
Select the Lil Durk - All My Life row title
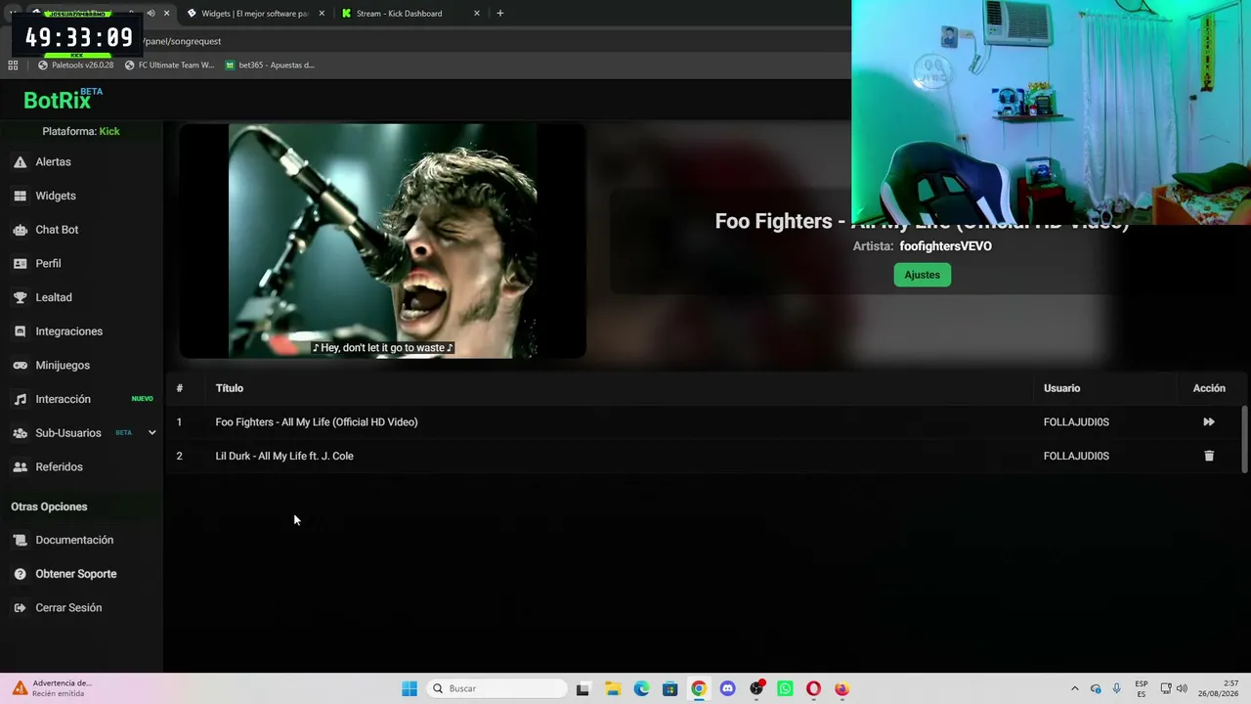(x=284, y=456)
